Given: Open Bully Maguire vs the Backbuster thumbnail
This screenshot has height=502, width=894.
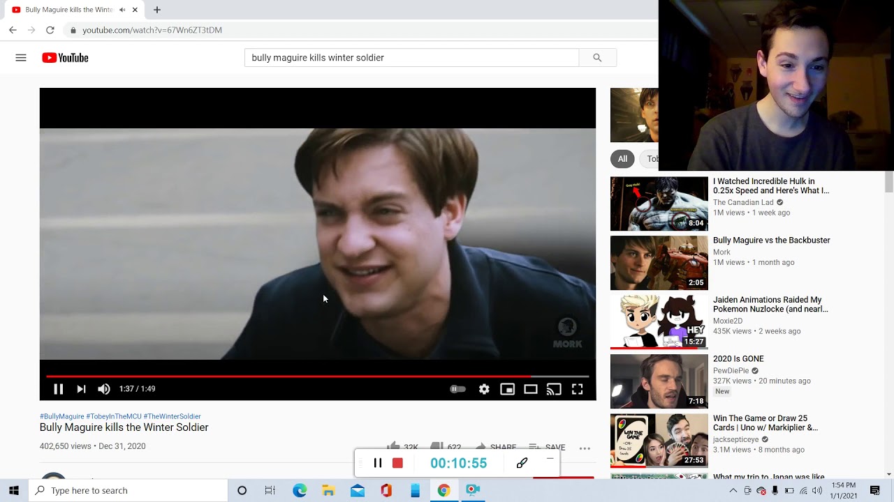Looking at the screenshot, I should pyautogui.click(x=659, y=263).
